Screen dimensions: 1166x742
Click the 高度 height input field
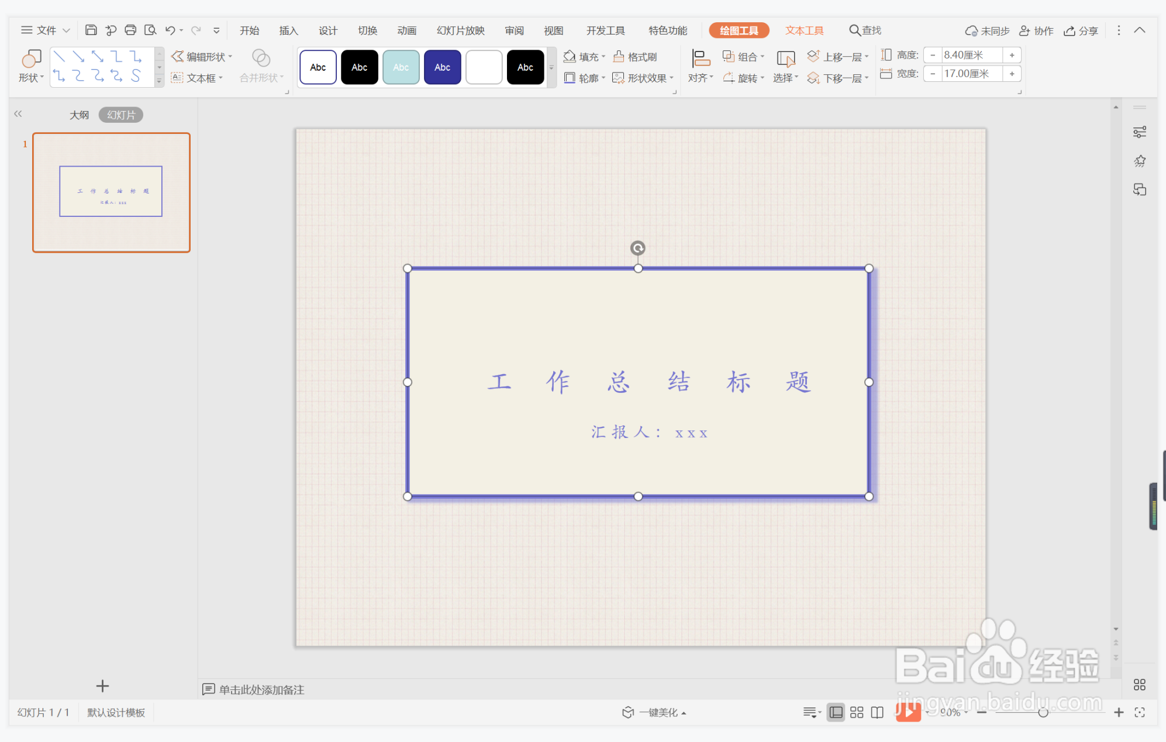pyautogui.click(x=971, y=55)
